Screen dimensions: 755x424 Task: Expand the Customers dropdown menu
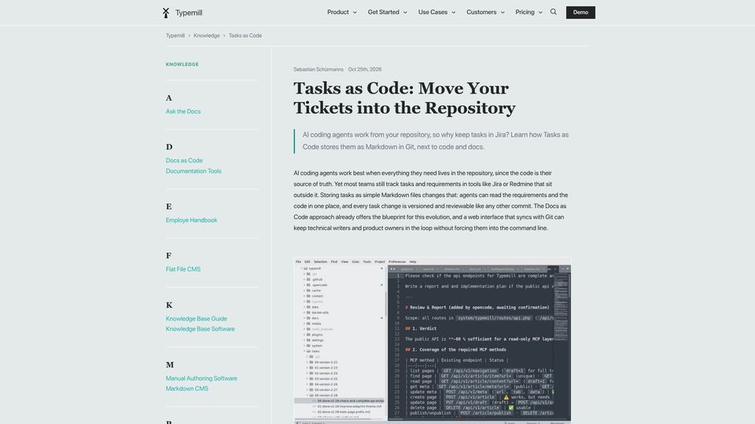click(x=485, y=13)
